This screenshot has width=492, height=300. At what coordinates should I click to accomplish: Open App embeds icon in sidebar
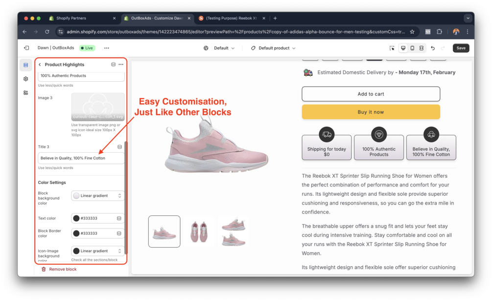pyautogui.click(x=26, y=92)
